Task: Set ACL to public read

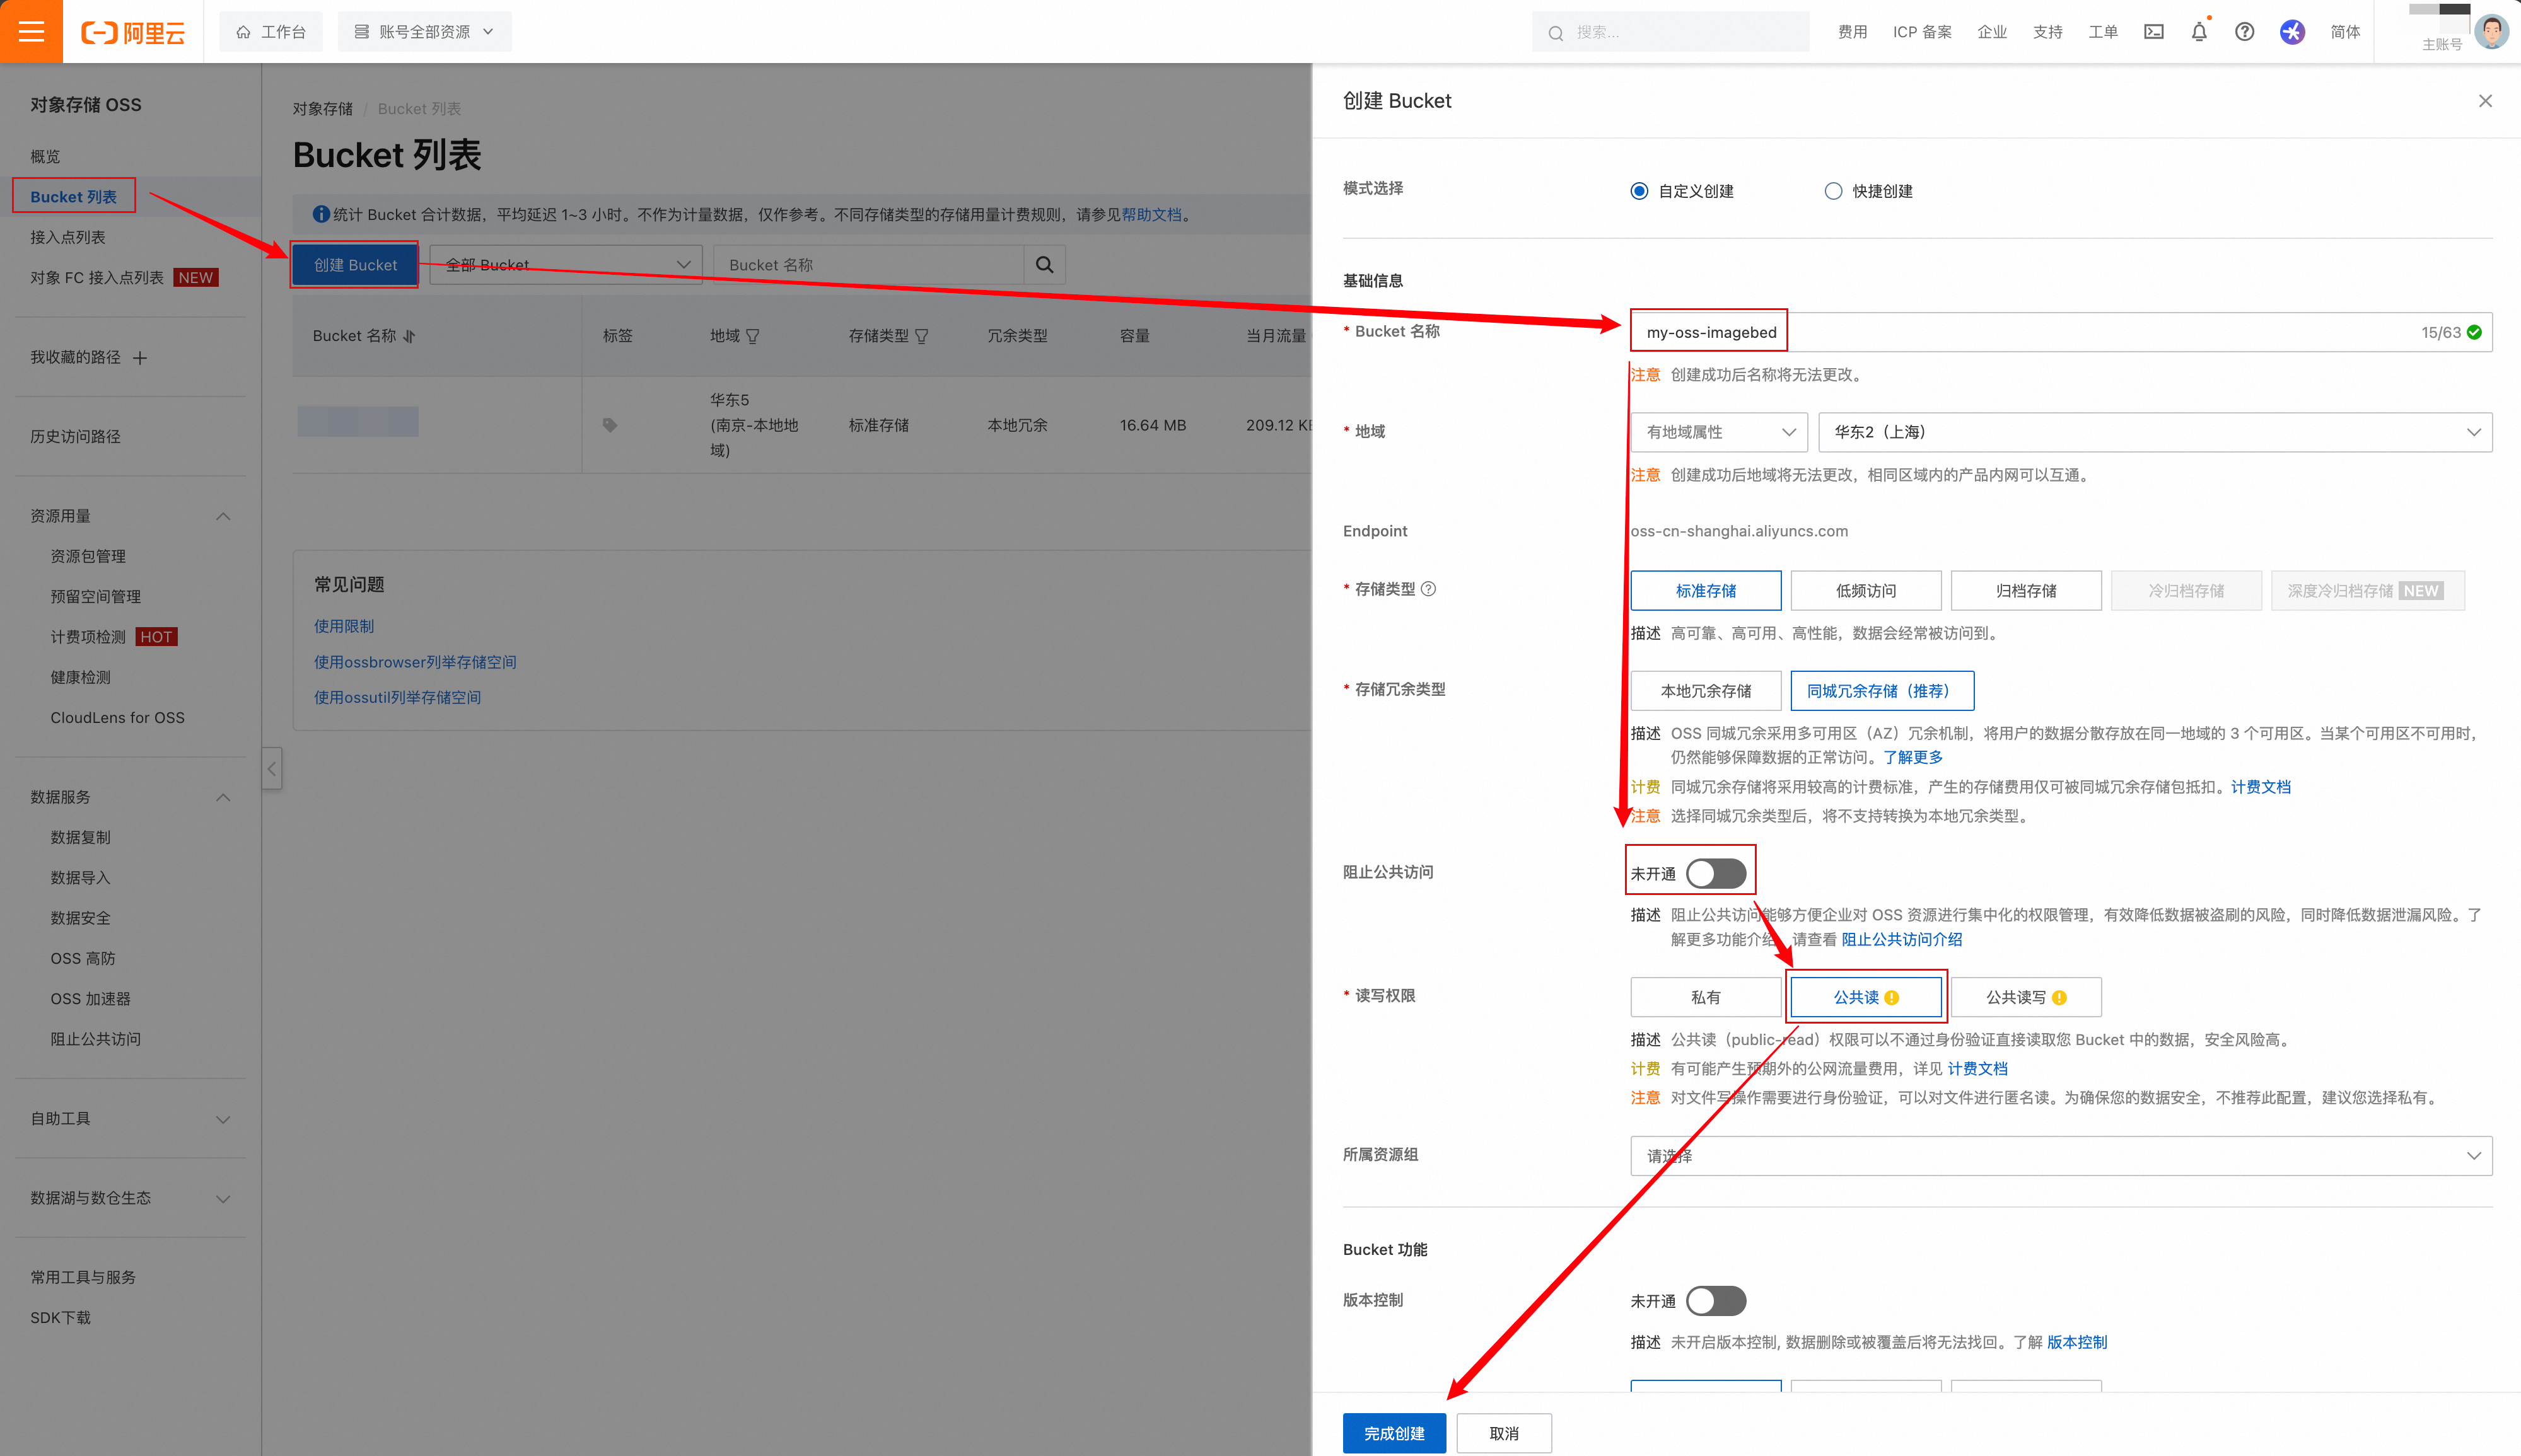Action: pos(1866,997)
